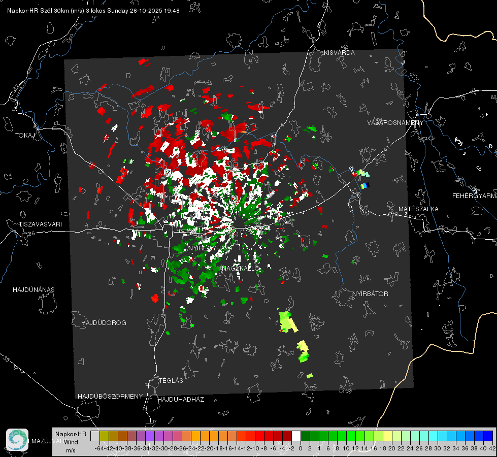The height and width of the screenshot is (457, 497).
Task: Click the 'Napkor-HR' legend title text
Action: [71, 434]
